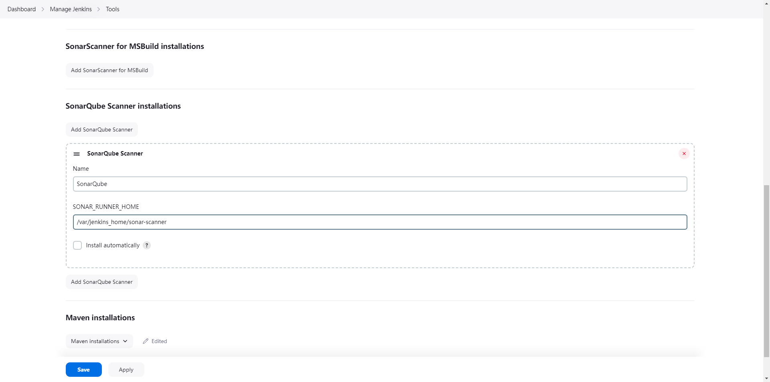
Task: Apply the configuration changes
Action: pyautogui.click(x=126, y=370)
